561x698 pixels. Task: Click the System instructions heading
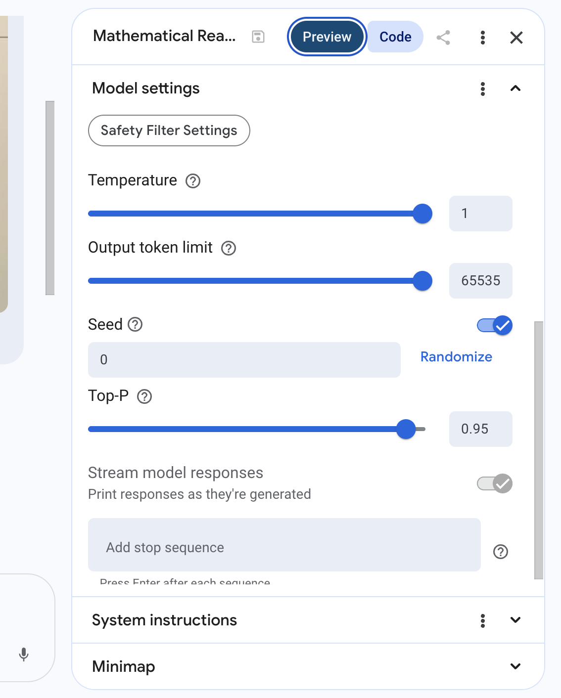[x=164, y=620]
